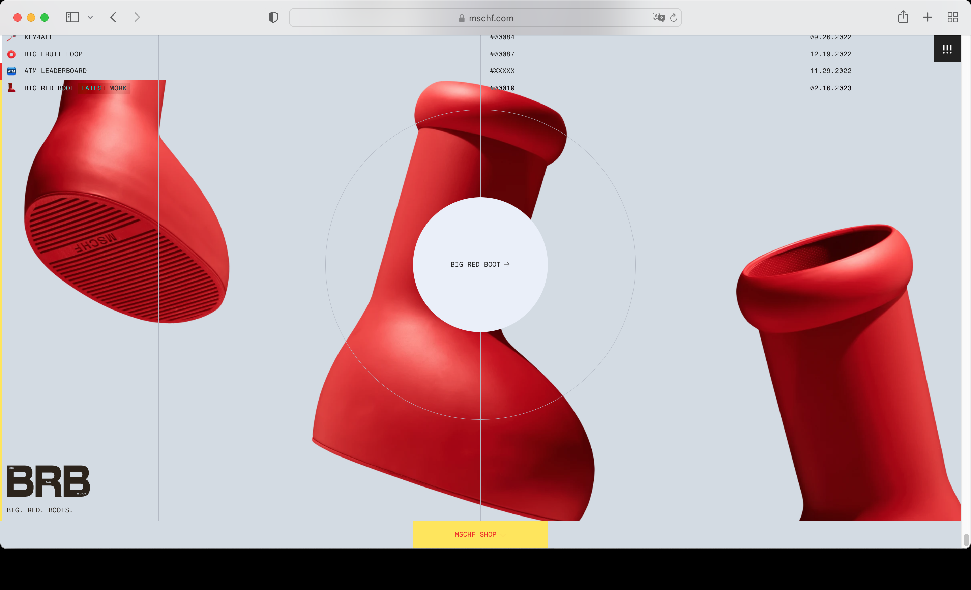Open the BIG RED BOOT latest work row
This screenshot has width=971, height=590.
pos(480,88)
